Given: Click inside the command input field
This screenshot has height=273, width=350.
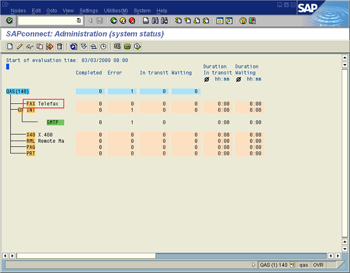Looking at the screenshot, I should tap(47, 20).
